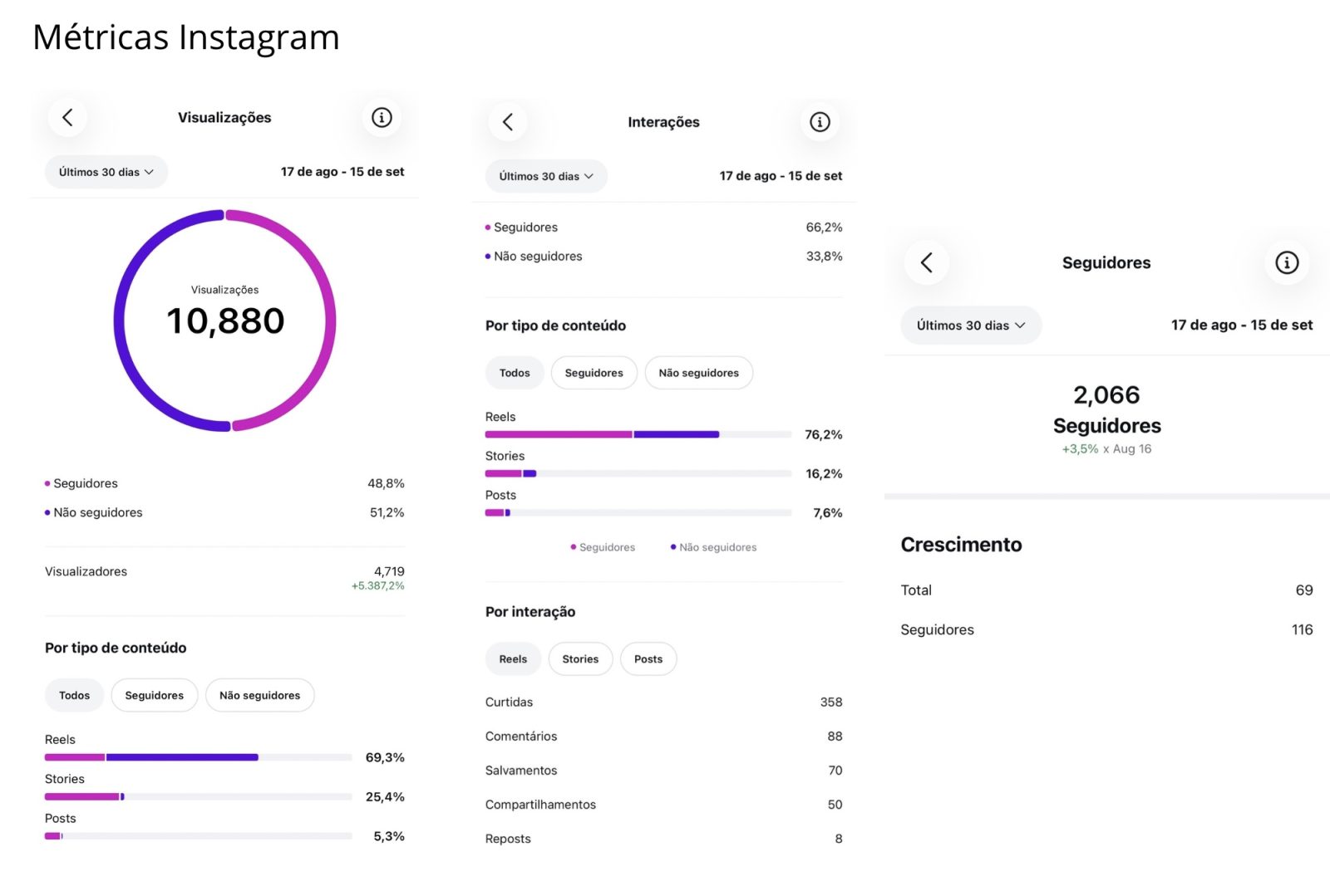
Task: Click the Stories 25,4% bar in Visualizações
Action: (x=199, y=796)
